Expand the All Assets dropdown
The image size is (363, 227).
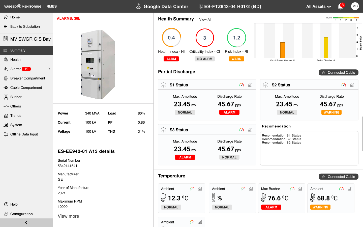318,7
